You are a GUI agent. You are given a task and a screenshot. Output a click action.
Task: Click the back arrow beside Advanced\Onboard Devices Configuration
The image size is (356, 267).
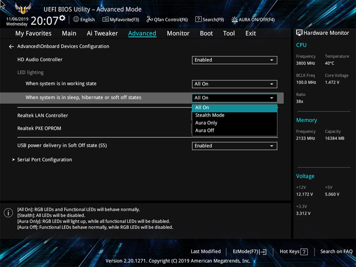[11, 46]
